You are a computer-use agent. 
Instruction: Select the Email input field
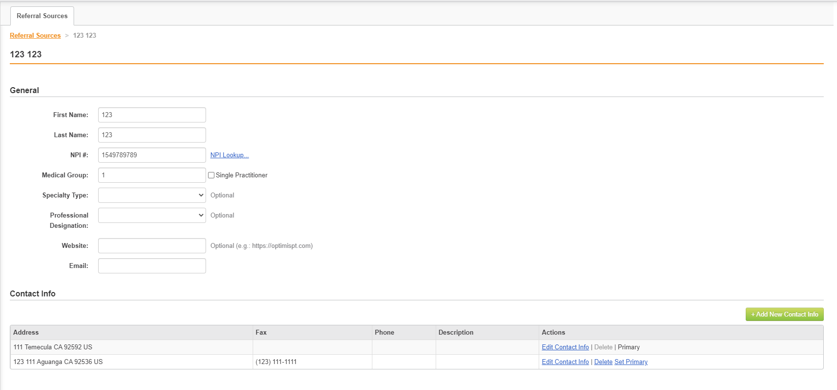pos(152,266)
